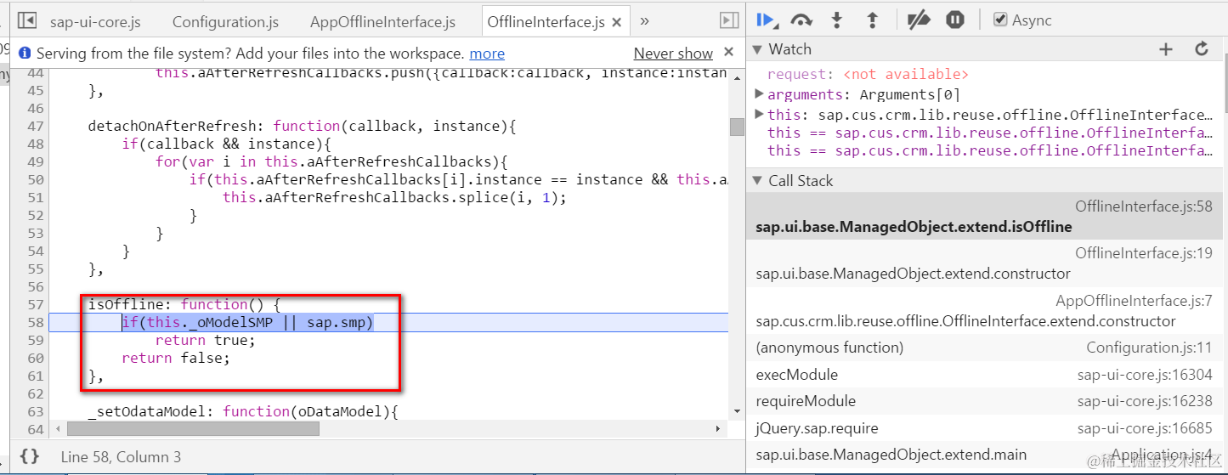The width and height of the screenshot is (1228, 475).
Task: Click the editor scrollbar left arrow
Action: (x=57, y=429)
